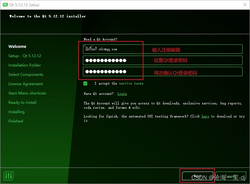250x184 pixels.
Task: Open the Login link
Action: click(122, 94)
